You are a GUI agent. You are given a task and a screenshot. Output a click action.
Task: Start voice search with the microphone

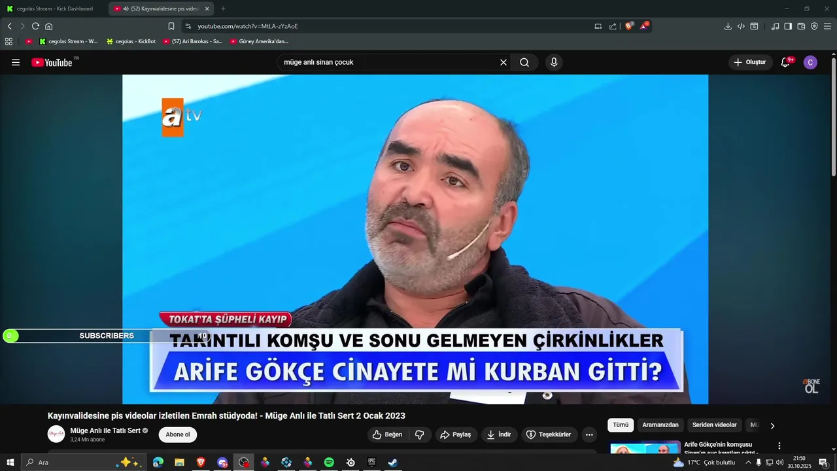[x=554, y=62]
